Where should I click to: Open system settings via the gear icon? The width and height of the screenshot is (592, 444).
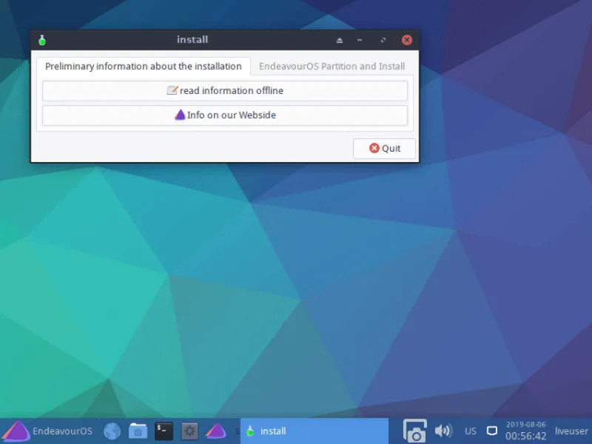(x=189, y=431)
